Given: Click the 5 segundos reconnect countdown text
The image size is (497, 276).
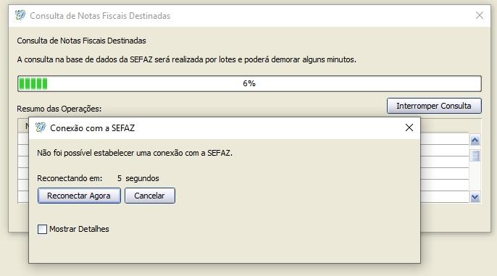Looking at the screenshot, I should pos(138,178).
